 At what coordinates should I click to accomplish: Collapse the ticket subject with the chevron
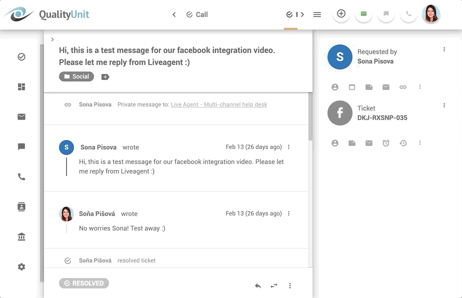click(x=52, y=39)
